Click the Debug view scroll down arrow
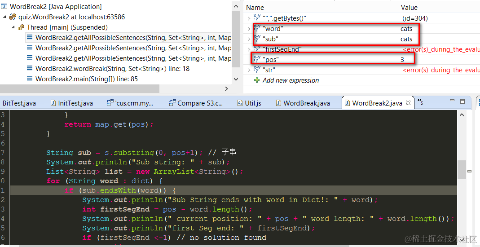480x247 pixels. click(236, 79)
